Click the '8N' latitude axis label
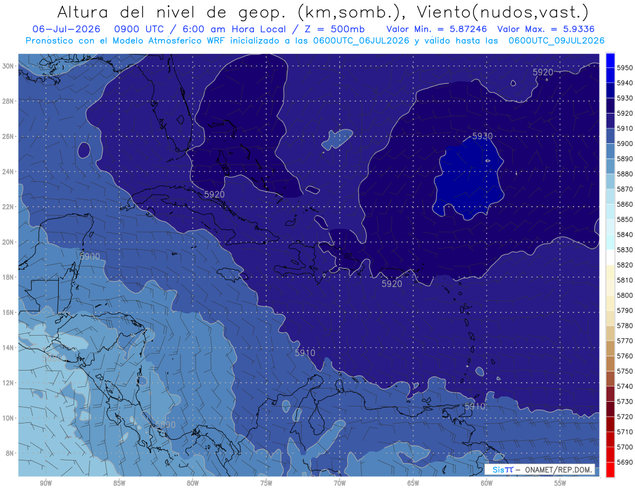Screen dimensions: 635x490 [x=10, y=454]
